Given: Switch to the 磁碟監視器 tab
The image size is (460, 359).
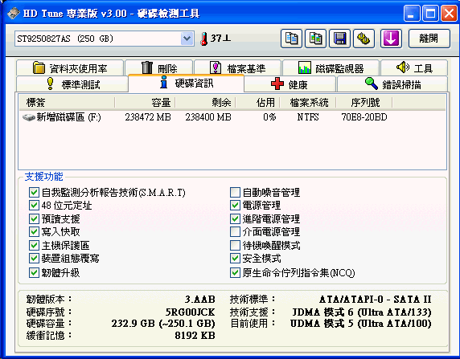Looking at the screenshot, I should 331,68.
